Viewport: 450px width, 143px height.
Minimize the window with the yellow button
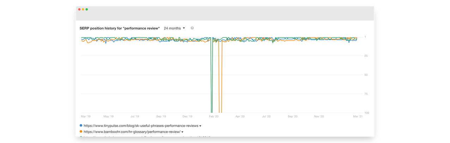pos(83,10)
